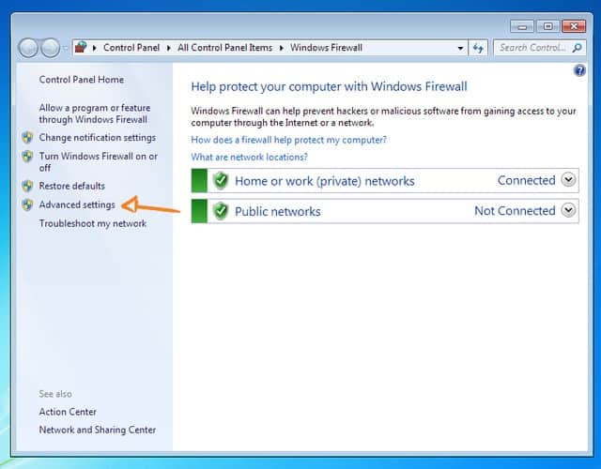Click Public networks title text
The height and width of the screenshot is (469, 601).
pyautogui.click(x=278, y=211)
